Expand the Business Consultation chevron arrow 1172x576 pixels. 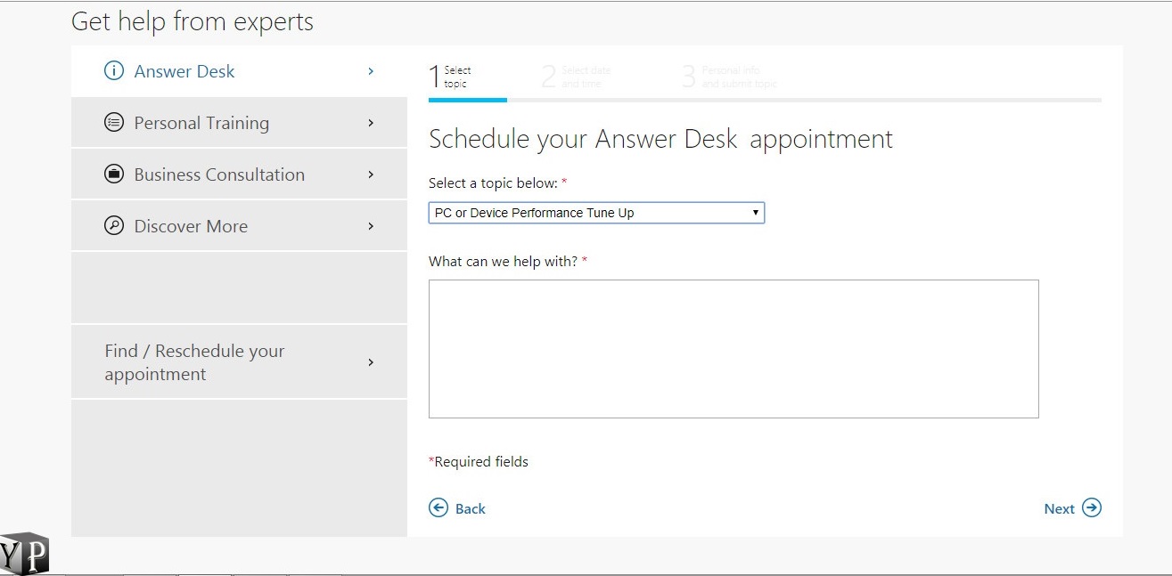(x=371, y=174)
